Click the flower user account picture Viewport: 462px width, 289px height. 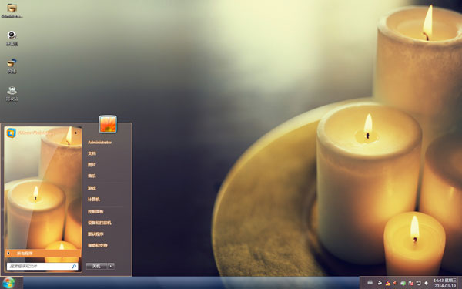(108, 124)
